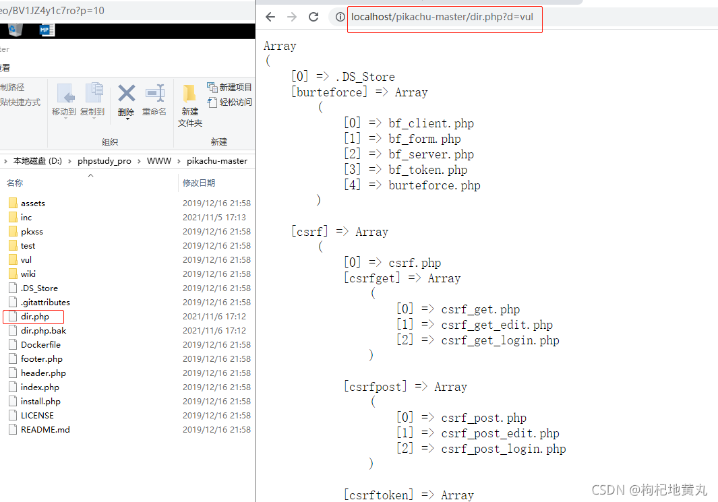Click date 2021/11/5 17:13 of inc
The width and height of the screenshot is (718, 502).
pyautogui.click(x=214, y=218)
